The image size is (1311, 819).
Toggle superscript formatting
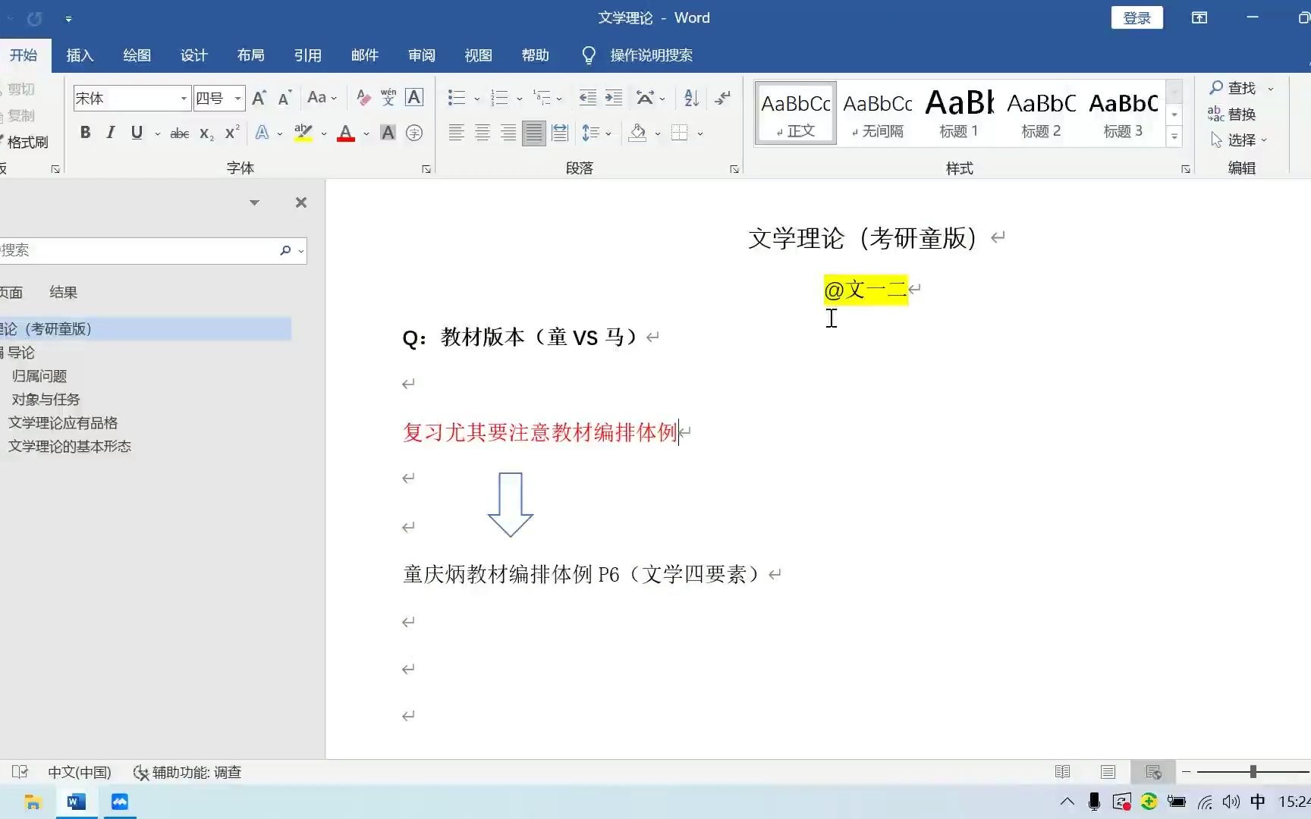[x=232, y=133]
